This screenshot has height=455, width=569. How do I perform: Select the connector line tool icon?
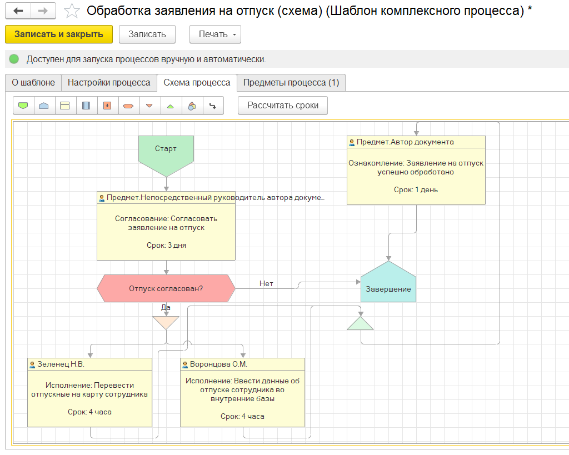213,106
